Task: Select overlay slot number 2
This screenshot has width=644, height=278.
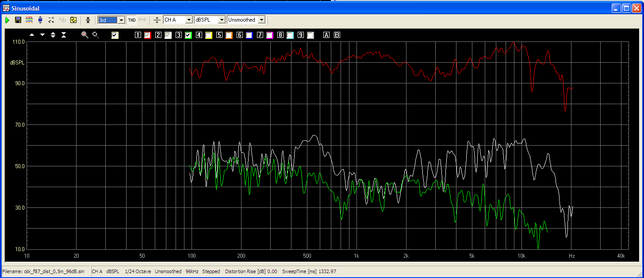Action: (158, 35)
